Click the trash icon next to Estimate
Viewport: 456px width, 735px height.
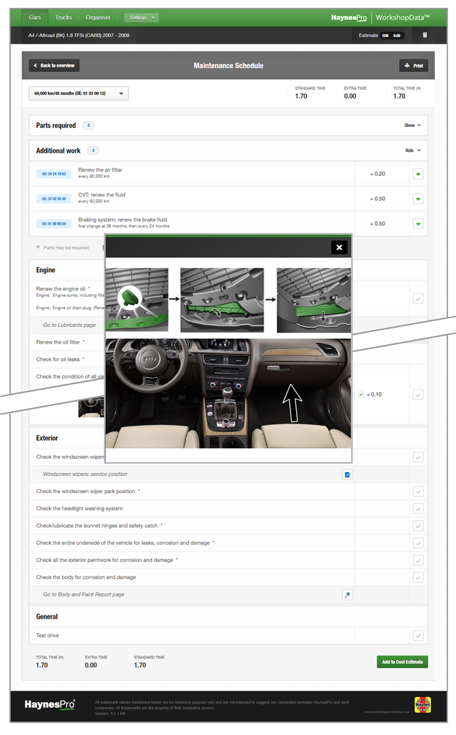(x=425, y=35)
